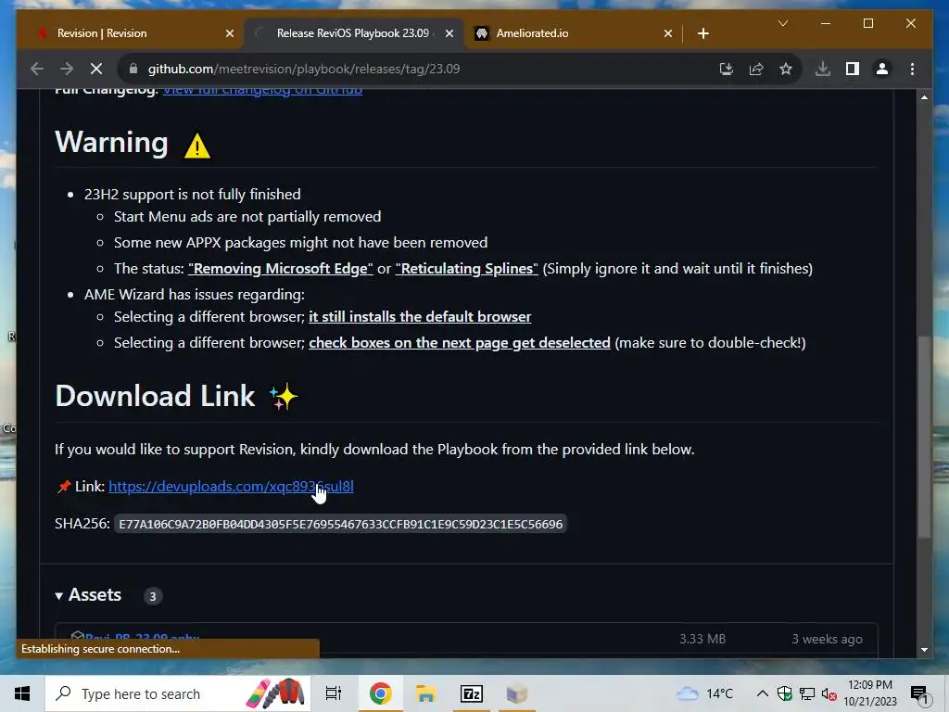Select the Release ReviOS Playbook 23.09 tab
This screenshot has height=712, width=949.
(354, 33)
